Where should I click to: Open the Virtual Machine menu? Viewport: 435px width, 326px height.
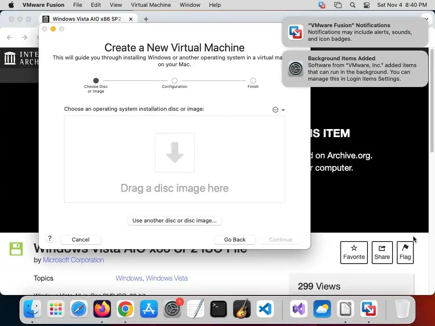[x=151, y=5]
